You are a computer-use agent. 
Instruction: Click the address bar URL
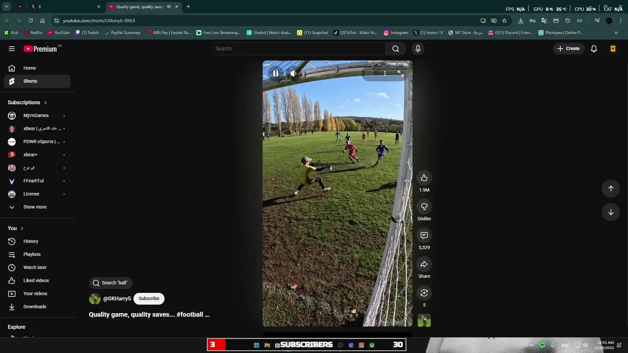tap(99, 21)
